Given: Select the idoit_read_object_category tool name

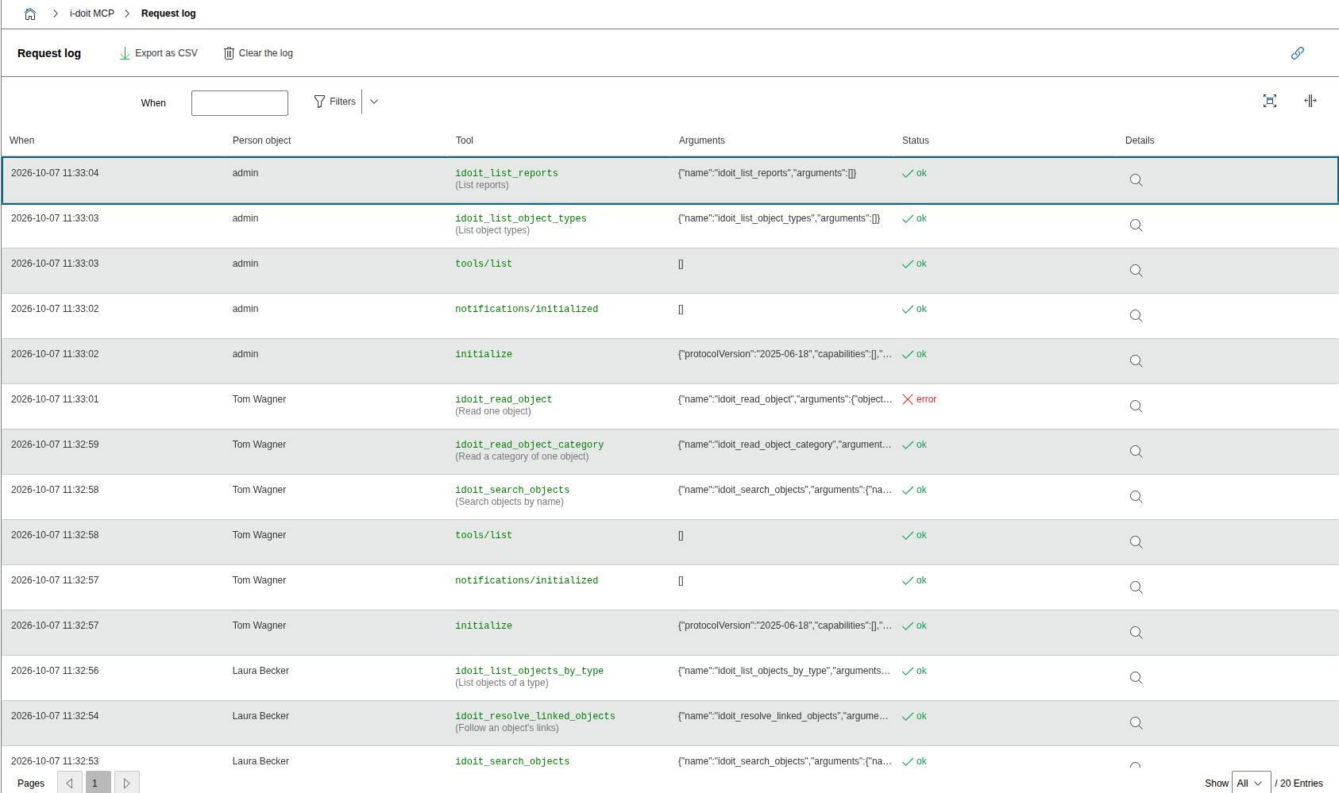Looking at the screenshot, I should pos(530,445).
